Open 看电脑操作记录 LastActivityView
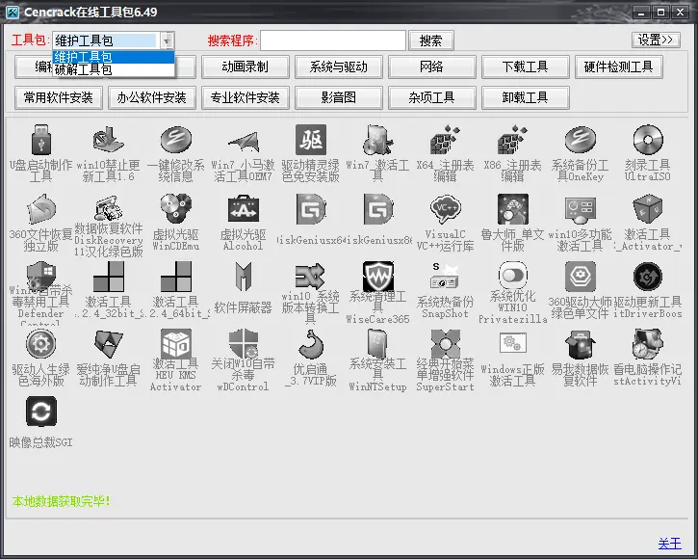This screenshot has height=559, width=698. click(x=648, y=344)
